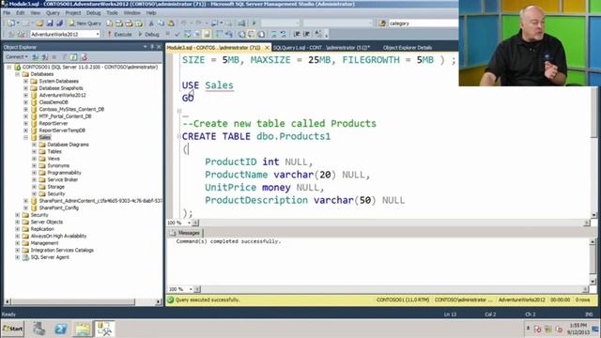Image resolution: width=601 pixels, height=338 pixels.
Task: Click the Copy icon in toolbar
Action: point(161,23)
